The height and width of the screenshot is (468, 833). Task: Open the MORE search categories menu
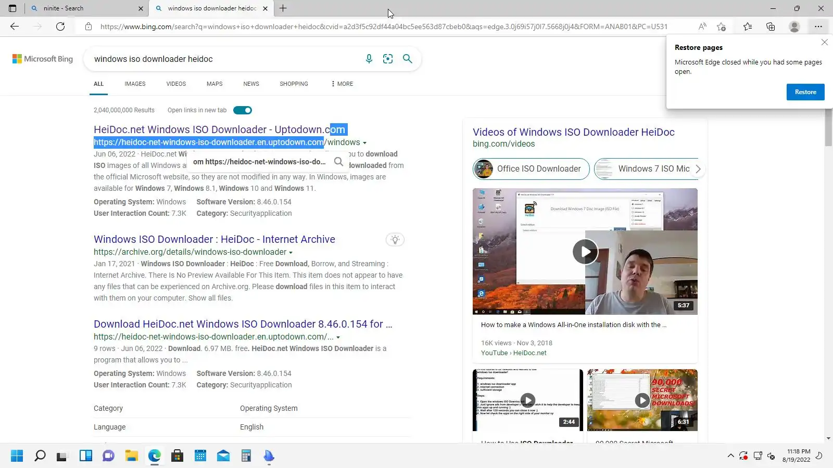coord(342,84)
